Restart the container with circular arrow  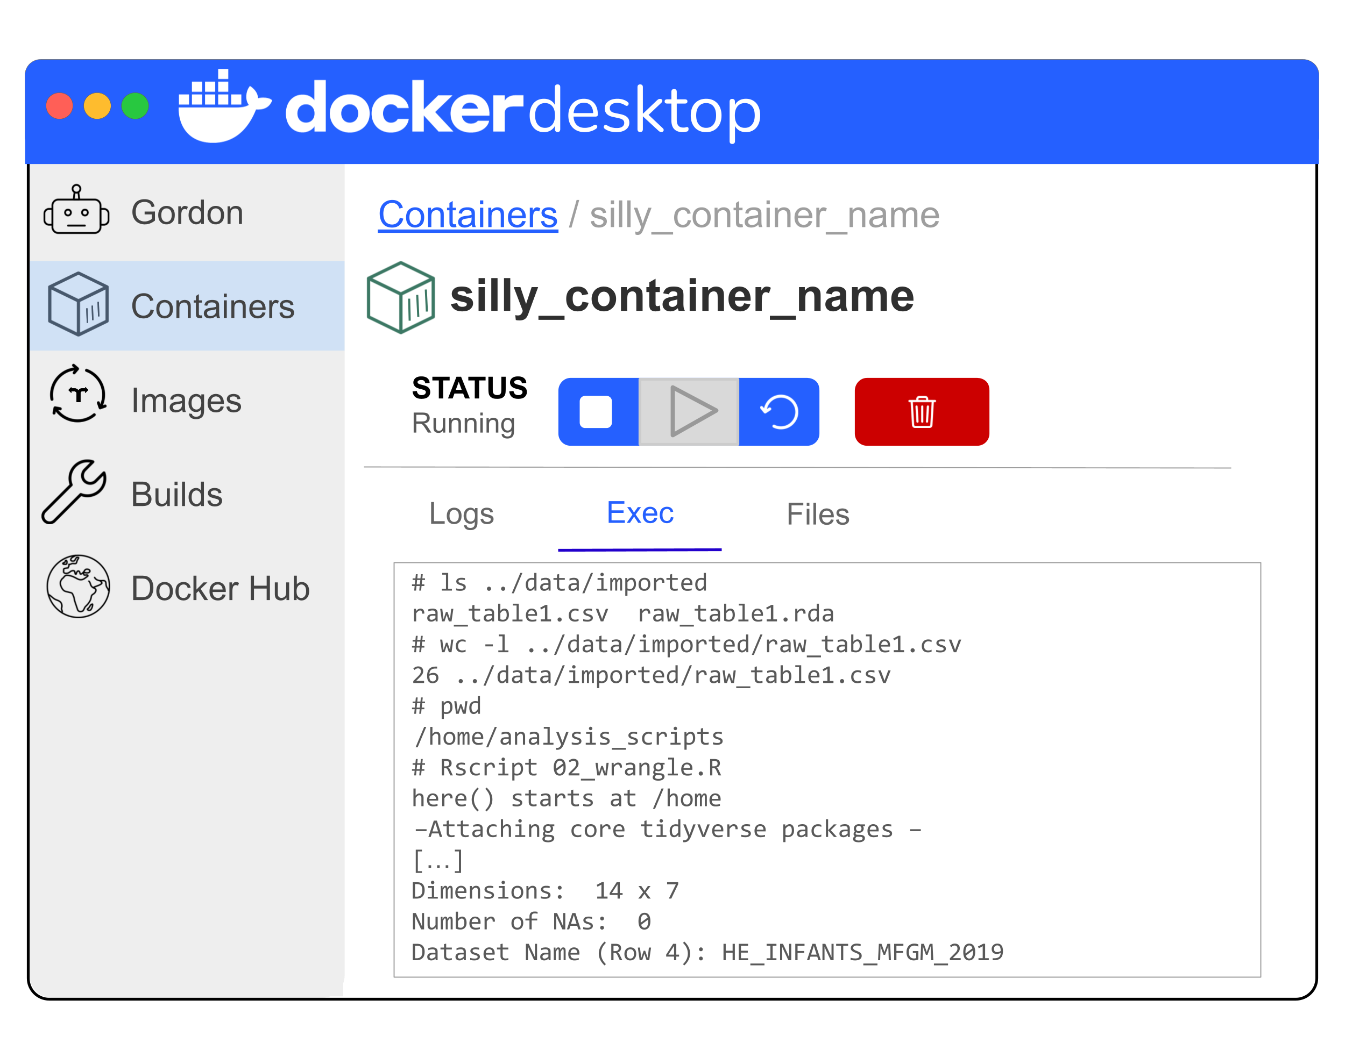pyautogui.click(x=779, y=412)
